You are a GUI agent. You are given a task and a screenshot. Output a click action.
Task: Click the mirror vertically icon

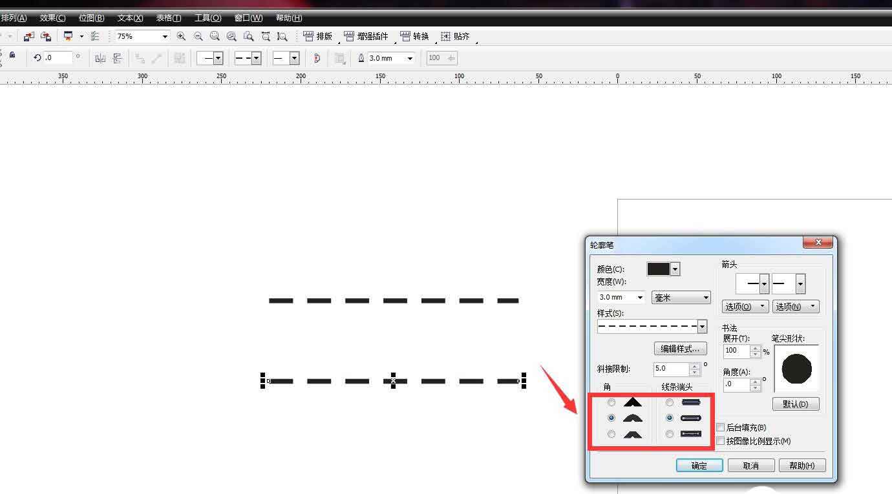click(x=117, y=58)
